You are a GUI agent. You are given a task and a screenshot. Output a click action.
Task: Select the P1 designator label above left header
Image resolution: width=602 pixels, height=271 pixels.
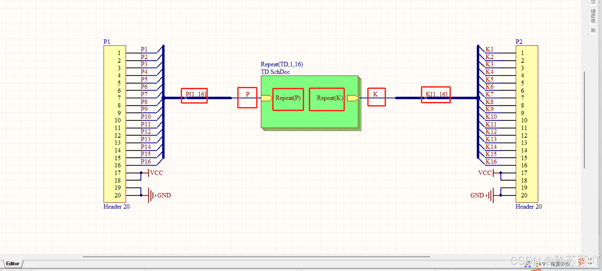107,42
